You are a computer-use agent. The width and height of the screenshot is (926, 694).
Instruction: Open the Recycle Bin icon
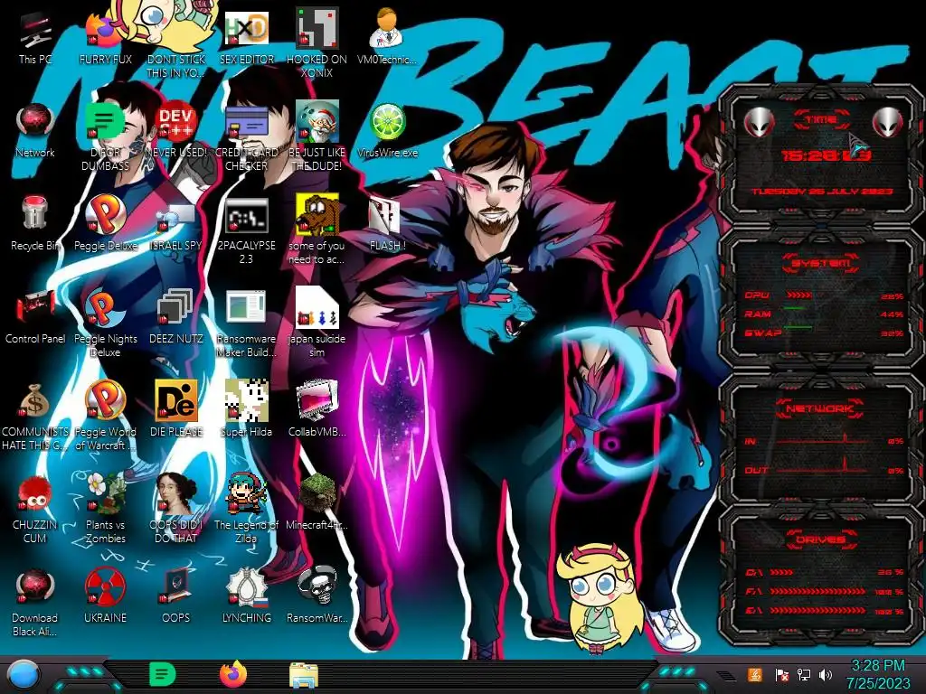coord(35,223)
